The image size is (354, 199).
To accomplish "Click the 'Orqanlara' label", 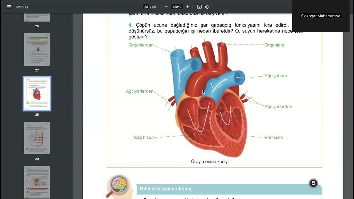I will click(x=274, y=45).
